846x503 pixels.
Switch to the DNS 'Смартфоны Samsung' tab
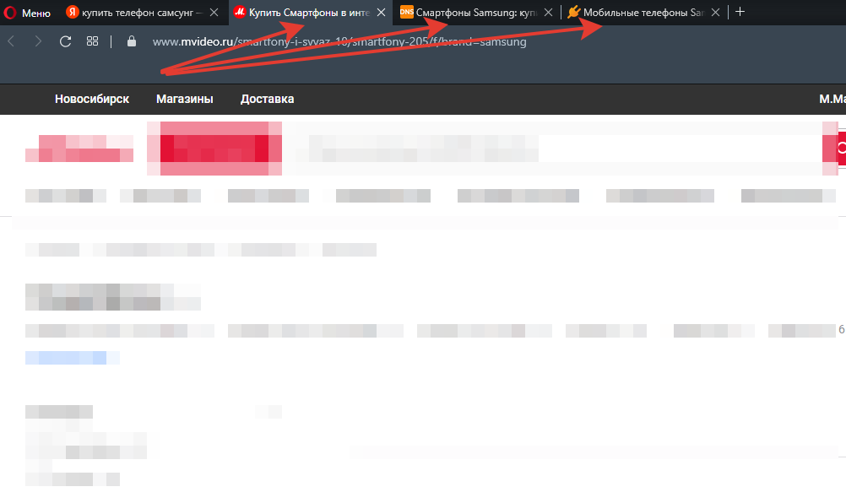(x=476, y=13)
